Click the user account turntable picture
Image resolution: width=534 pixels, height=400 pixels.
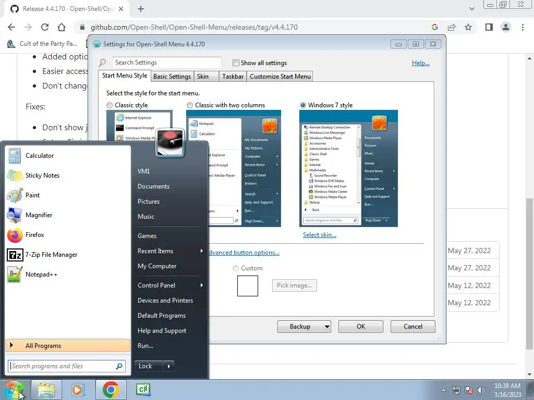point(170,143)
